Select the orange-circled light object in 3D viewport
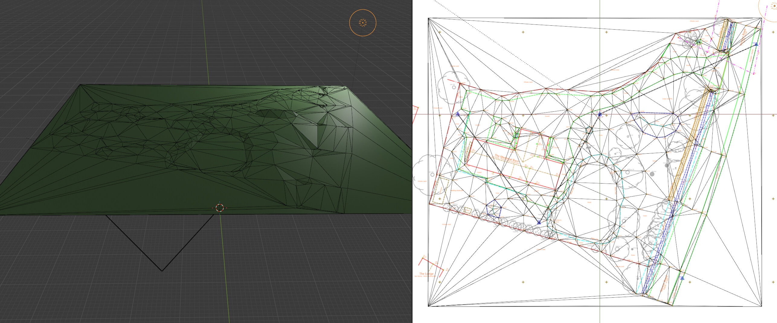This screenshot has width=777, height=323. point(363,23)
